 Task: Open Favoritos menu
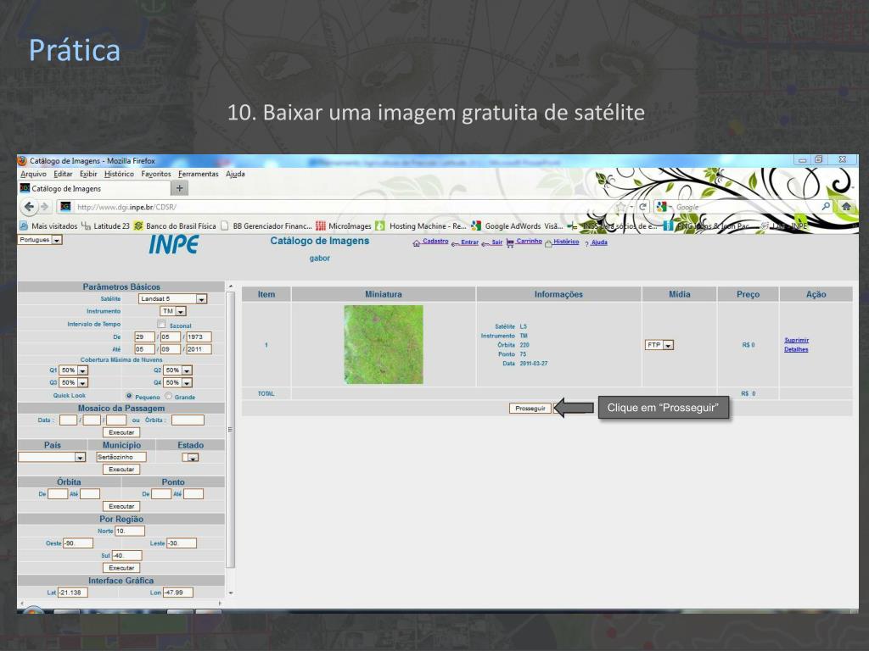click(x=156, y=174)
